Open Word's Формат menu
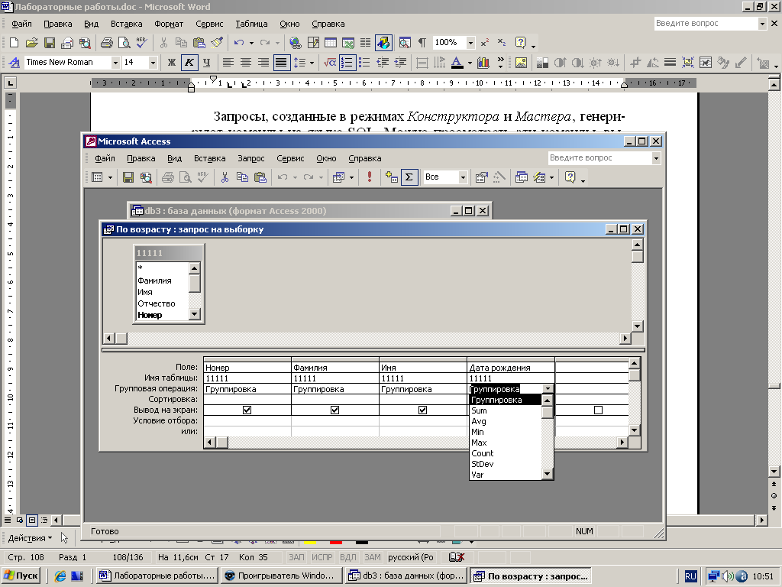This screenshot has width=782, height=587. 169,24
